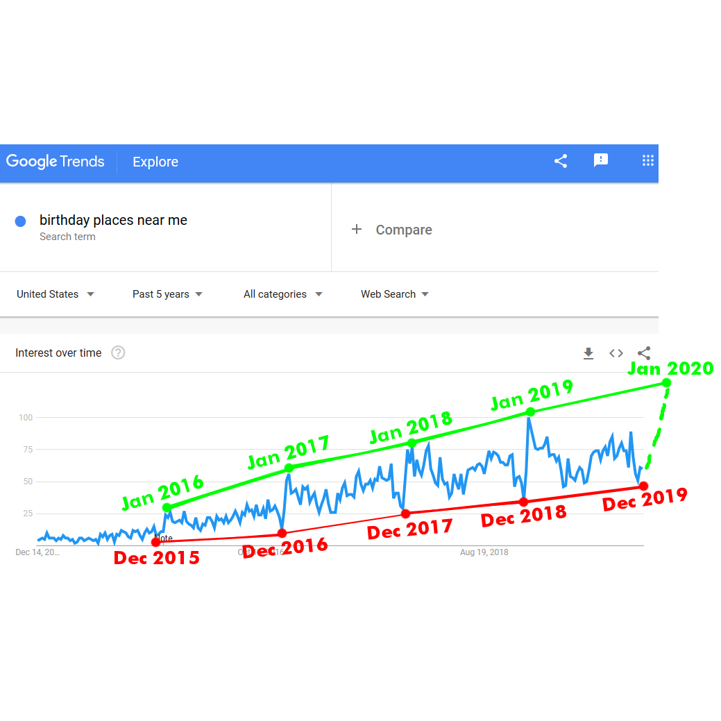Open help icon beside Interest over time
This screenshot has width=721, height=721.
[118, 353]
